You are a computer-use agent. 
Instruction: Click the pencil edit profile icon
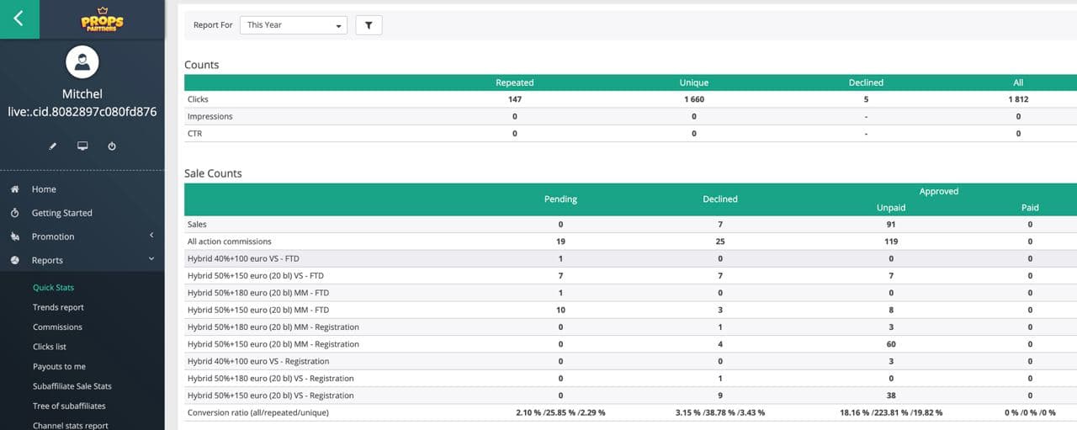(x=53, y=146)
